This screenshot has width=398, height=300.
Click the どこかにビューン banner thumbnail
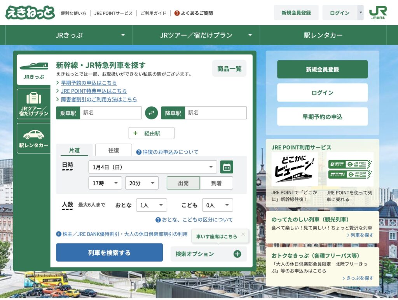click(294, 169)
